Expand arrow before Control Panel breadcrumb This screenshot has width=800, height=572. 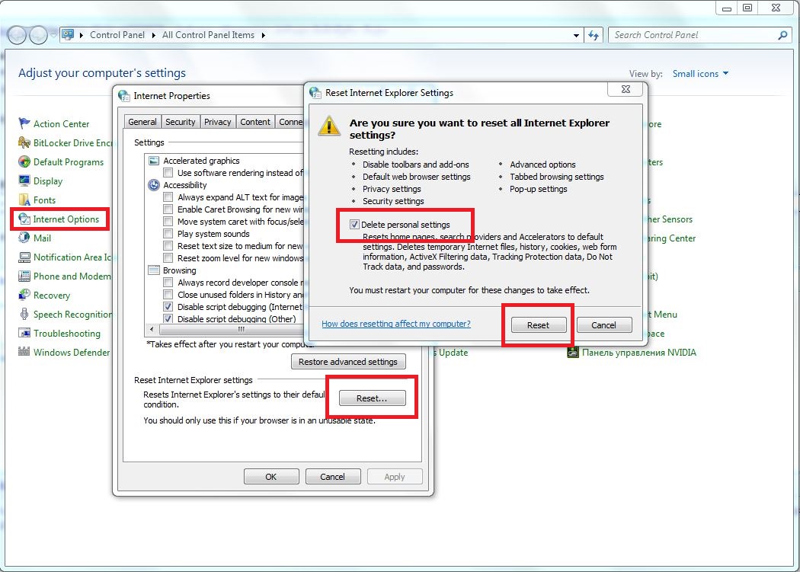click(x=81, y=35)
